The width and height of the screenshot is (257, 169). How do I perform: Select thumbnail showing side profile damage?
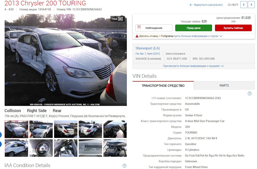pos(16,148)
